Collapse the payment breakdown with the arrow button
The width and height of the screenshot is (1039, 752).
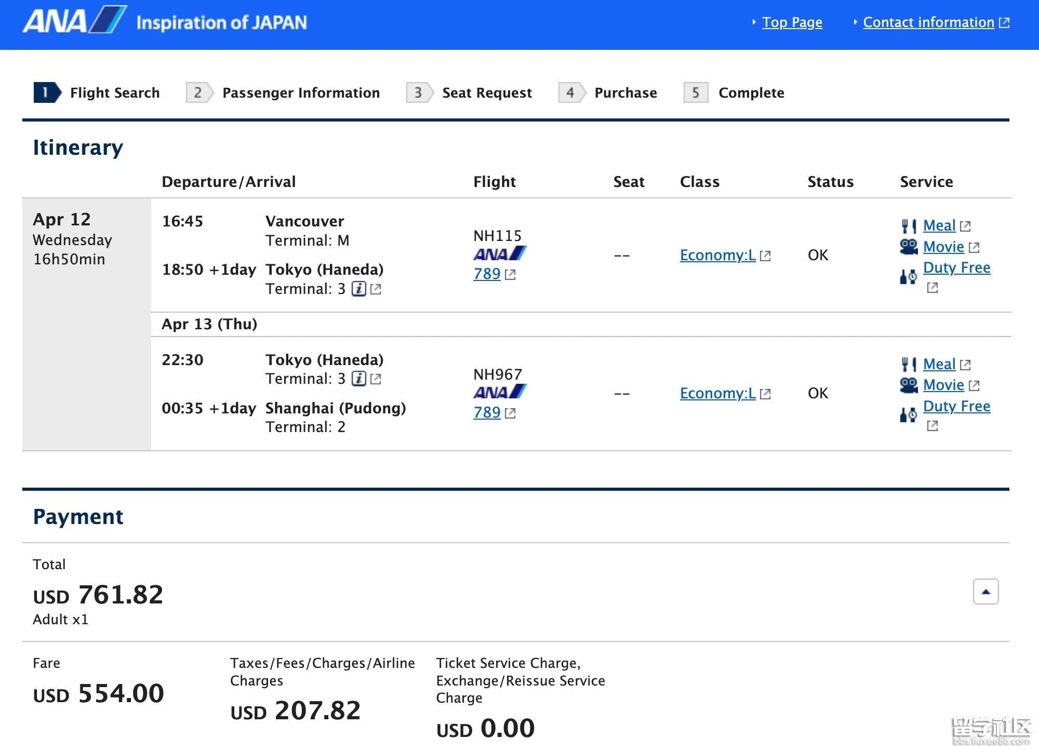coord(985,592)
